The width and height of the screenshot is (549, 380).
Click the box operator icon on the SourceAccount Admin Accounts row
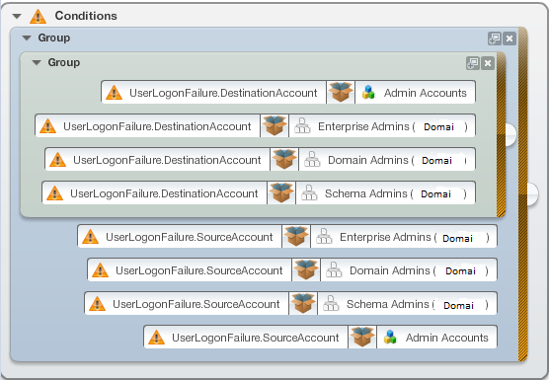point(362,337)
